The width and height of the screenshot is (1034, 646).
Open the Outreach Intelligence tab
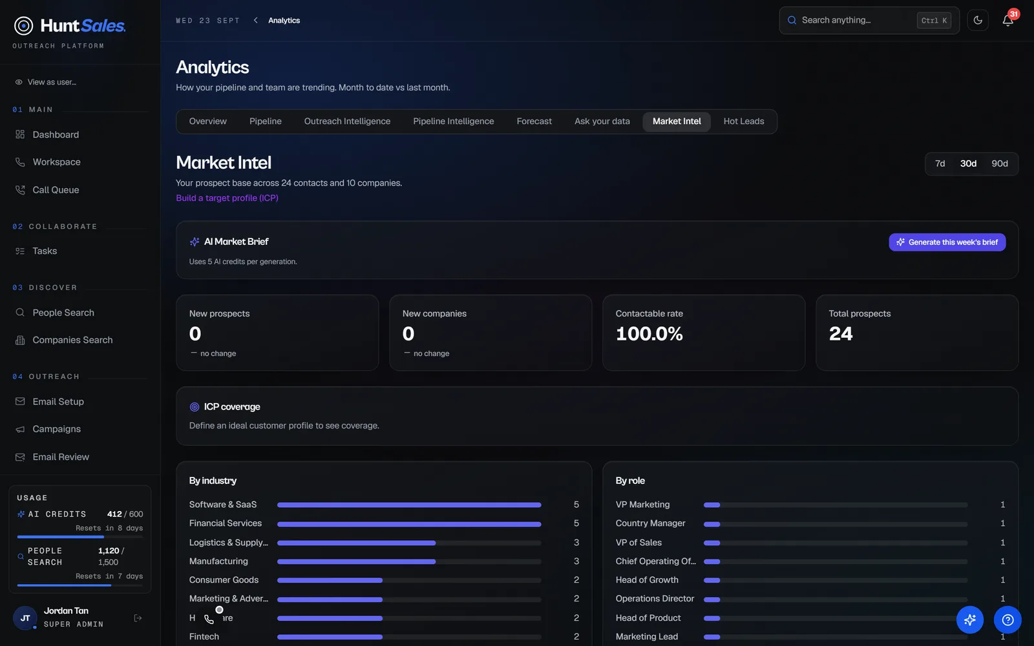(347, 121)
